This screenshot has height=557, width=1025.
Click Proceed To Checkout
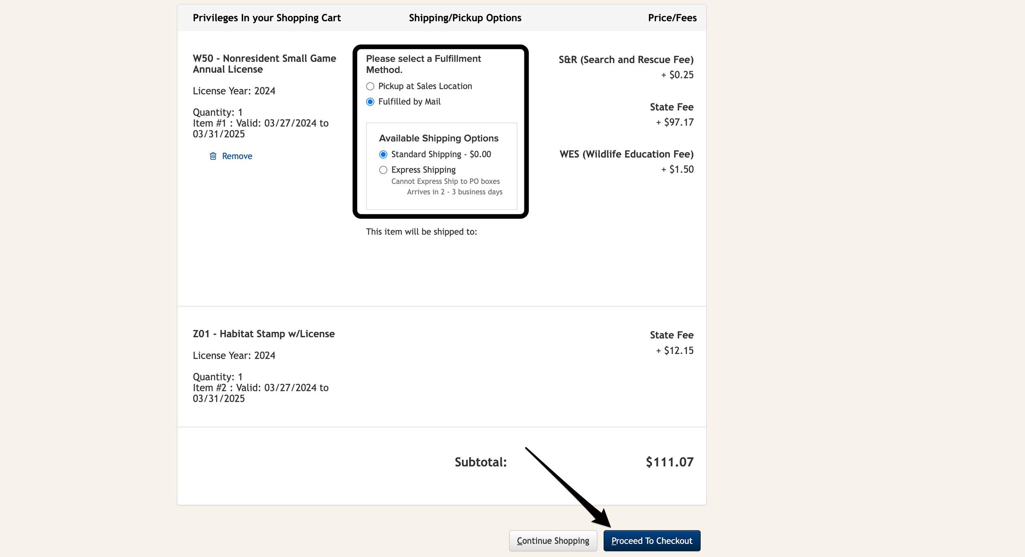652,541
